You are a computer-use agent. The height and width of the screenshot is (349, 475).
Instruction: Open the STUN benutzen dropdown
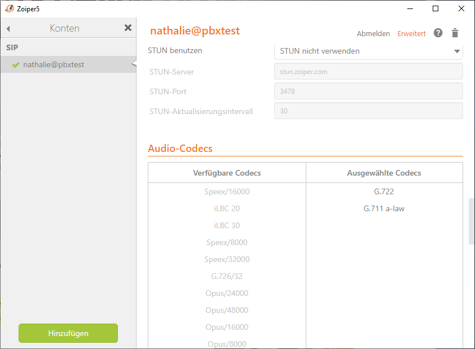pos(368,51)
